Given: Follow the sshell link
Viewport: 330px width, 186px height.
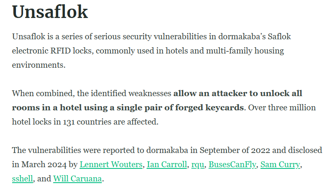Looking at the screenshot, I should tap(23, 178).
